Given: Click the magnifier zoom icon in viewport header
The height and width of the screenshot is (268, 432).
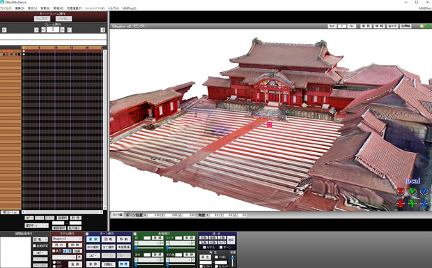Looking at the screenshot, I should click(x=422, y=27).
